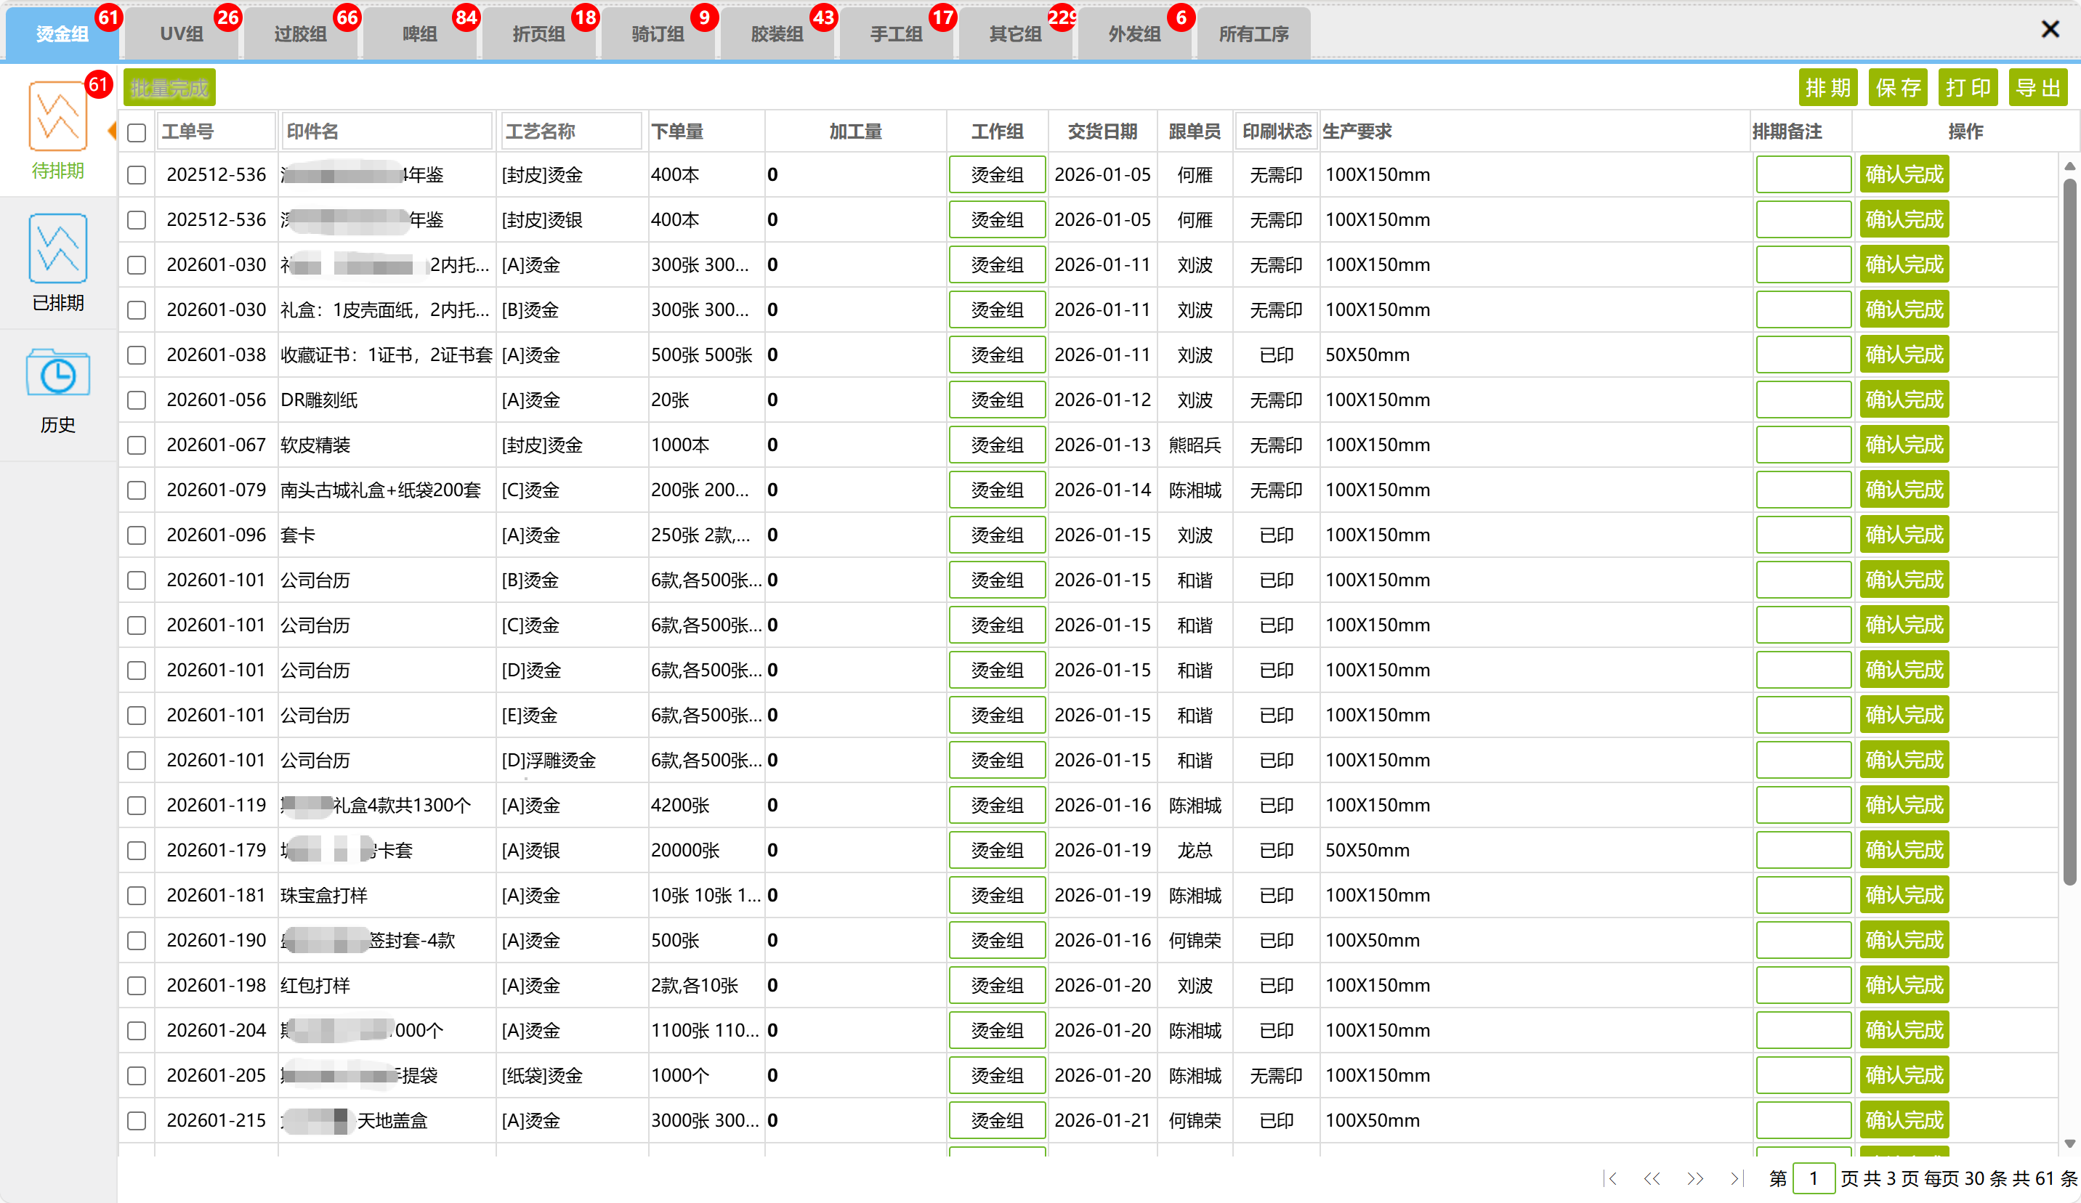2081x1203 pixels.
Task: Switch to the 所有工序 tab
Action: [1253, 34]
